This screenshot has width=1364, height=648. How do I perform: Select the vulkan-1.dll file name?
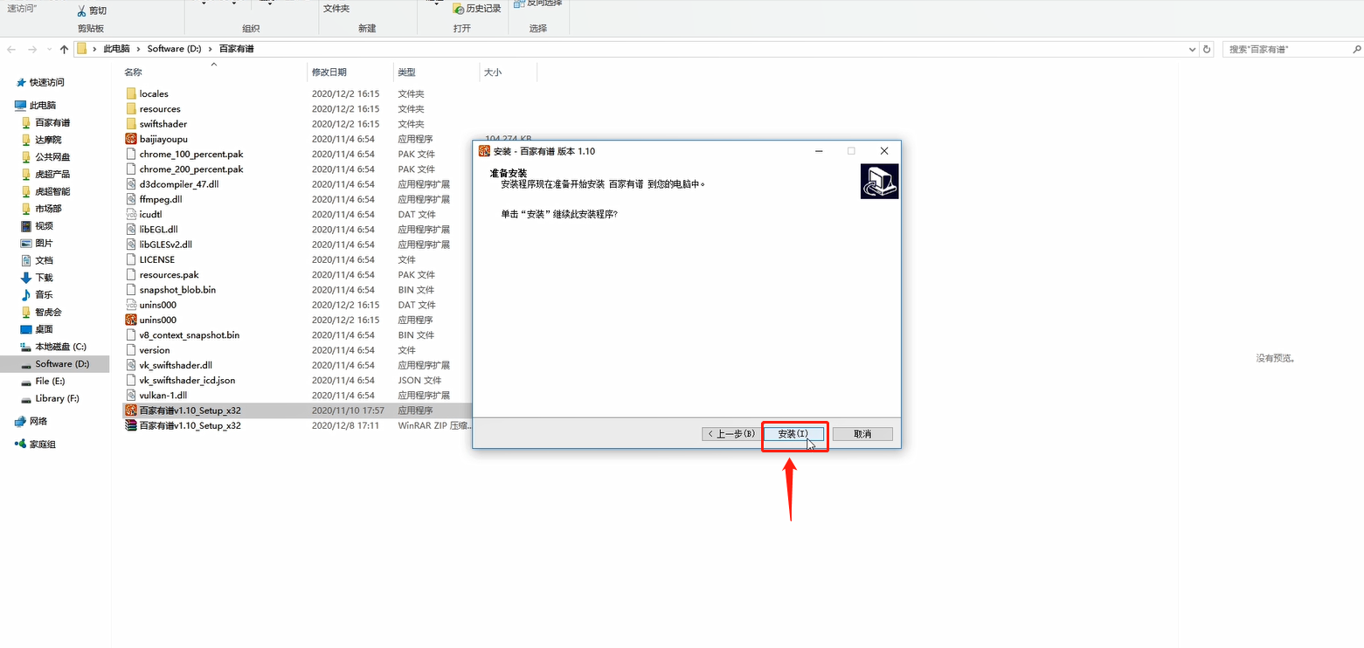(x=163, y=396)
